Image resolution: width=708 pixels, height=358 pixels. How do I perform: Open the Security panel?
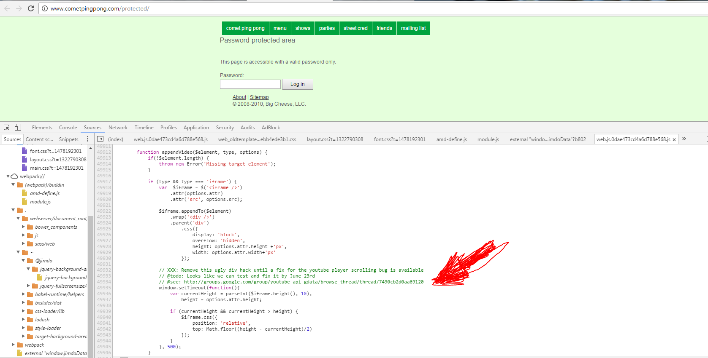[225, 128]
